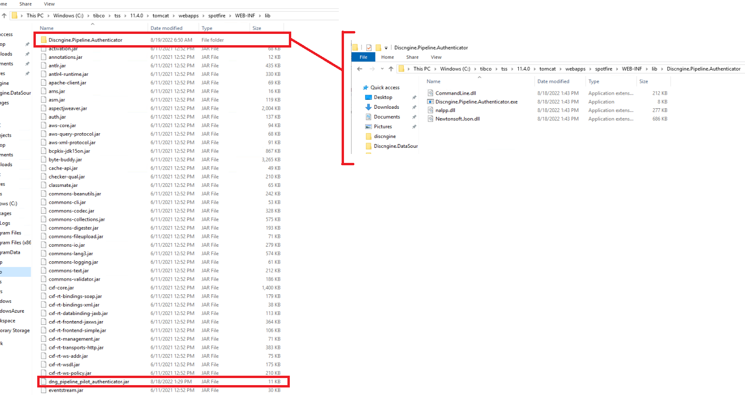Click 'webapps' in the left window's address path

point(188,16)
